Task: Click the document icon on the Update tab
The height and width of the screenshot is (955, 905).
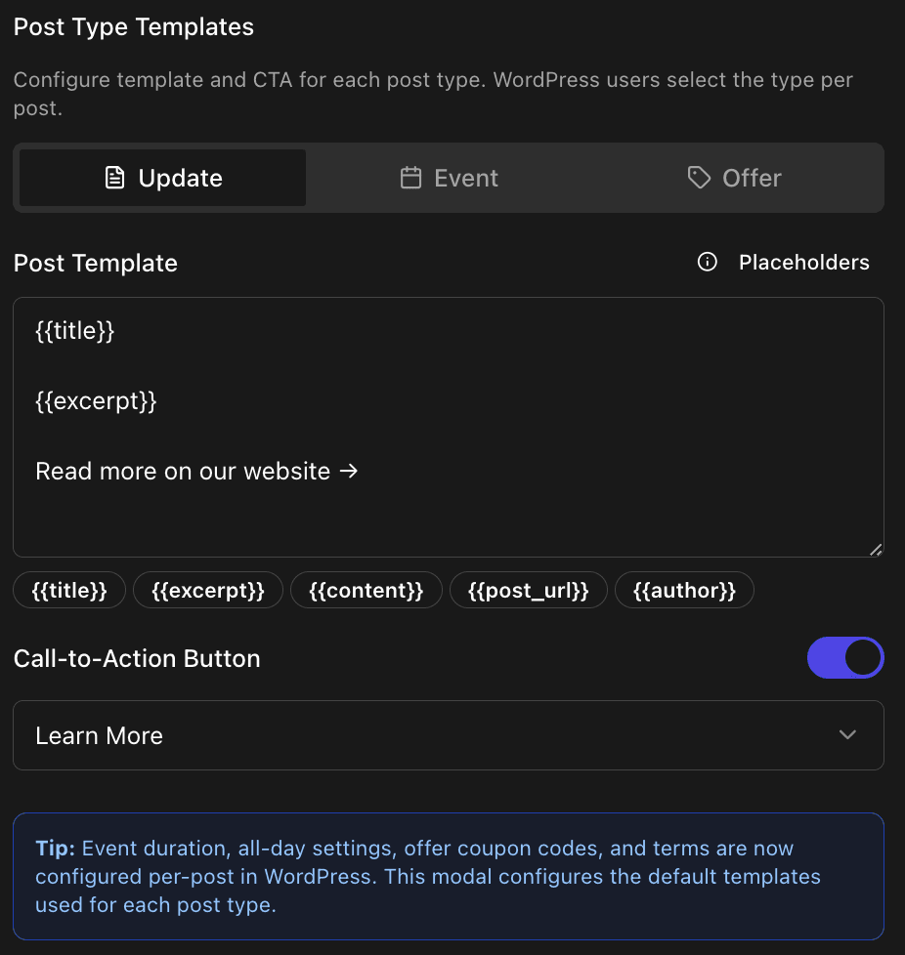Action: (115, 178)
